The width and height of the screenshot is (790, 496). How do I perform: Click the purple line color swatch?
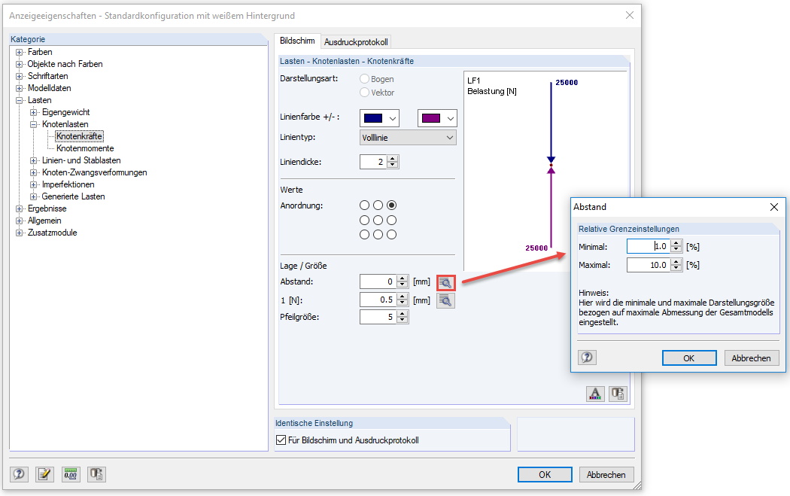(431, 118)
